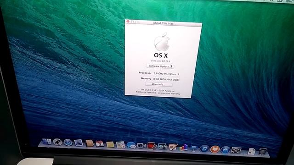The height and width of the screenshot is (165, 294).
Task: Click Version 10.9.4 text
Action: tap(160, 61)
